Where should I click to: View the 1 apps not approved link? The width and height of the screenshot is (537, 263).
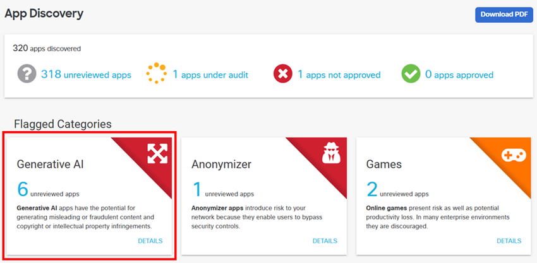[x=339, y=74]
